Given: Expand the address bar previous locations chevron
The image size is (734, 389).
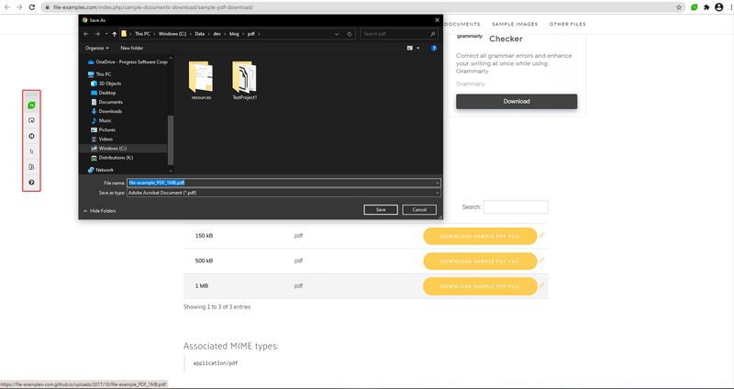Looking at the screenshot, I should tap(337, 34).
